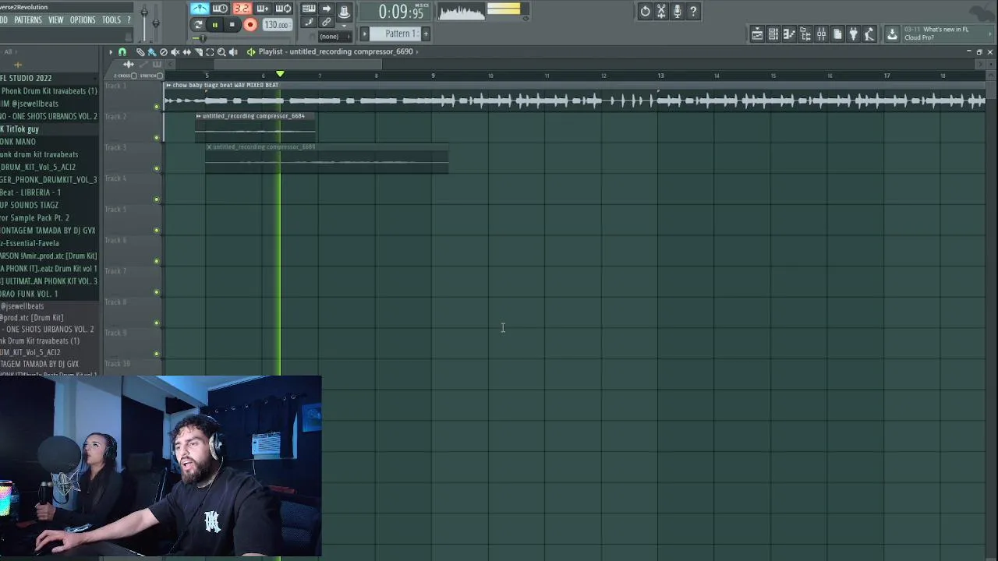The width and height of the screenshot is (998, 561).
Task: Open the project info page icon
Action: click(837, 34)
